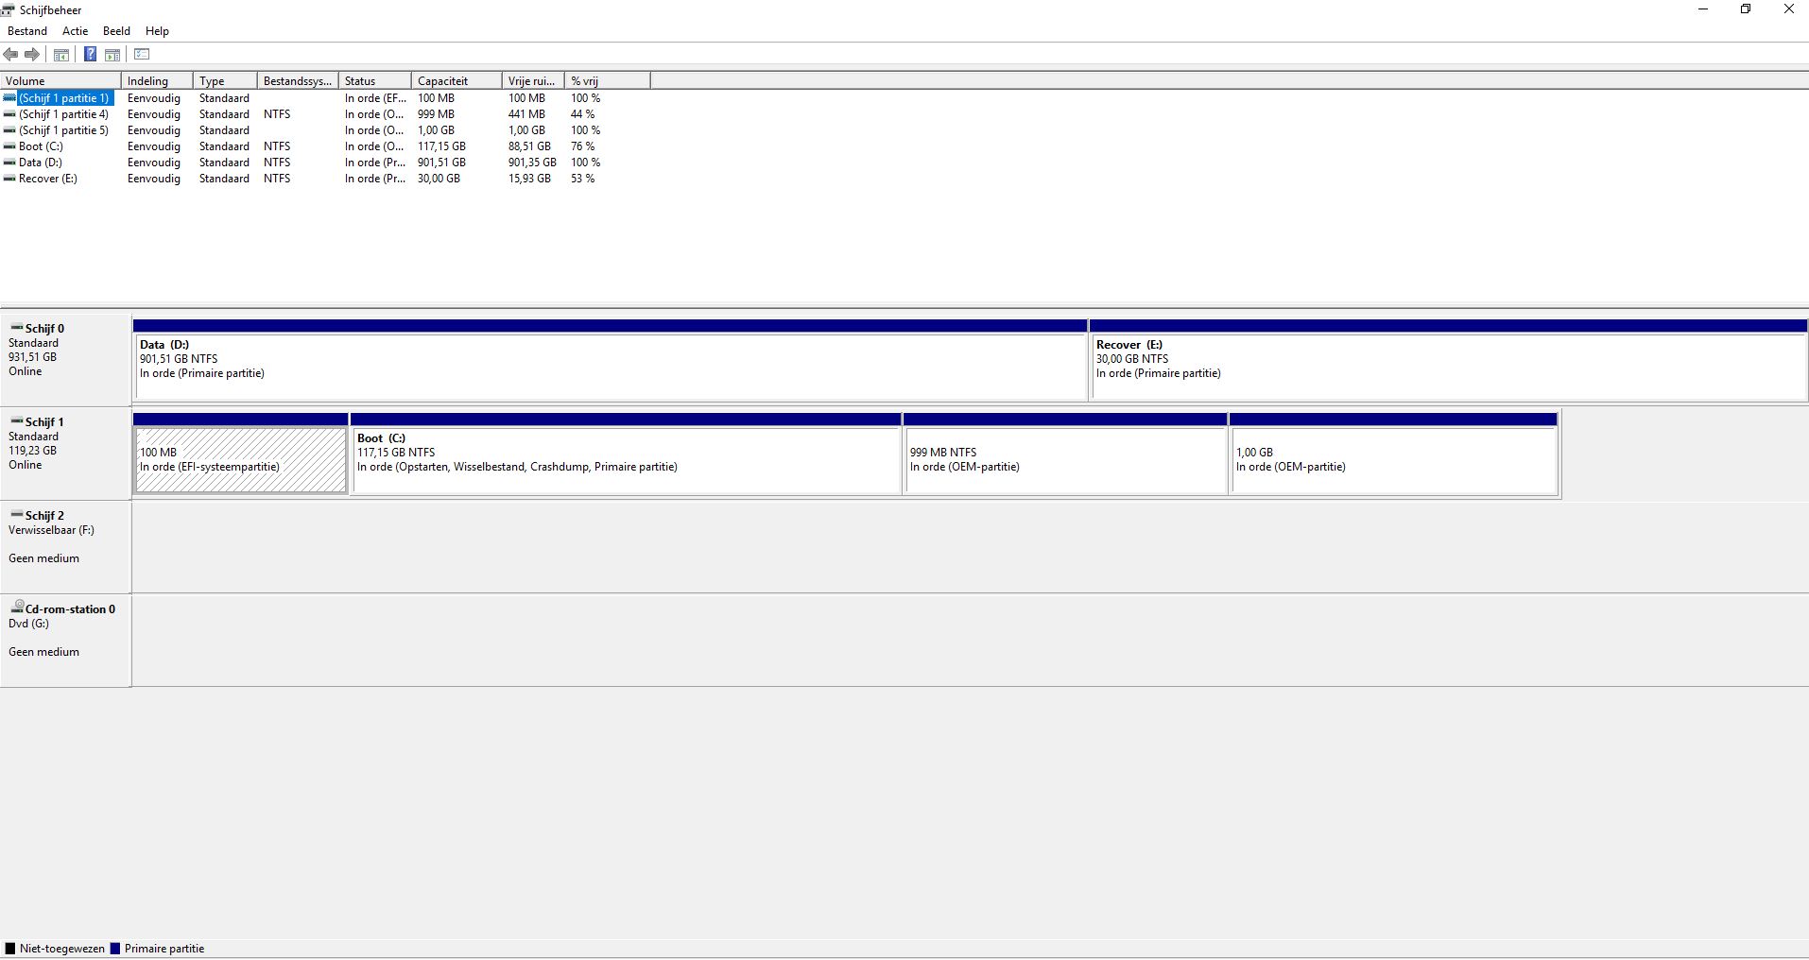The image size is (1809, 960).
Task: Open the Bestand menu
Action: [x=27, y=31]
